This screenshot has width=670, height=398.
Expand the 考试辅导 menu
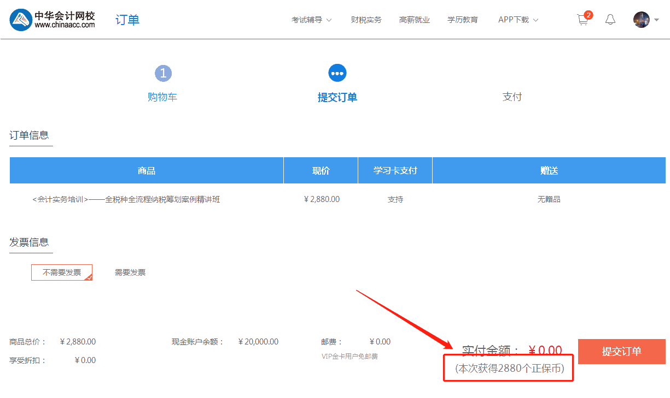311,20
